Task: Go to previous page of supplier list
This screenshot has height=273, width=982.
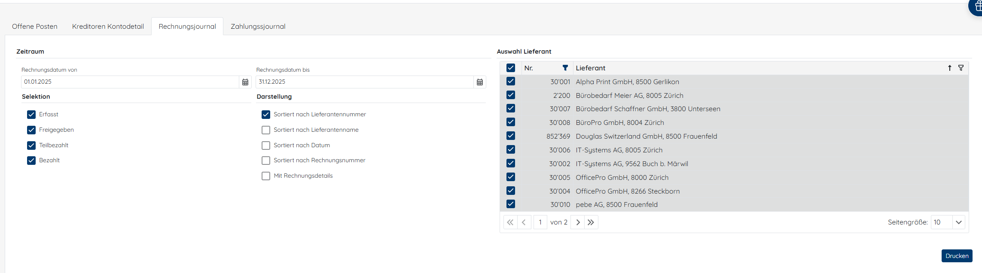Action: point(524,222)
